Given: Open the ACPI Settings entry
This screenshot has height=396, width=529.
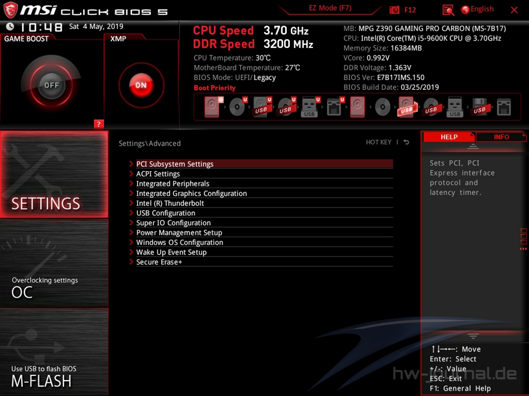Looking at the screenshot, I should pyautogui.click(x=264, y=174).
